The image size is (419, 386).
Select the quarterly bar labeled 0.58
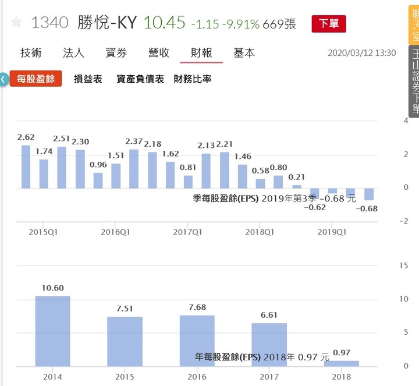click(260, 183)
